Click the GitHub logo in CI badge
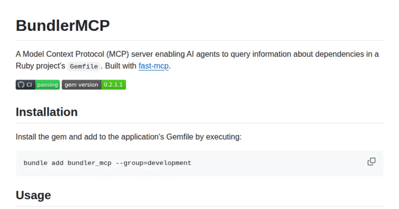 click(x=21, y=85)
